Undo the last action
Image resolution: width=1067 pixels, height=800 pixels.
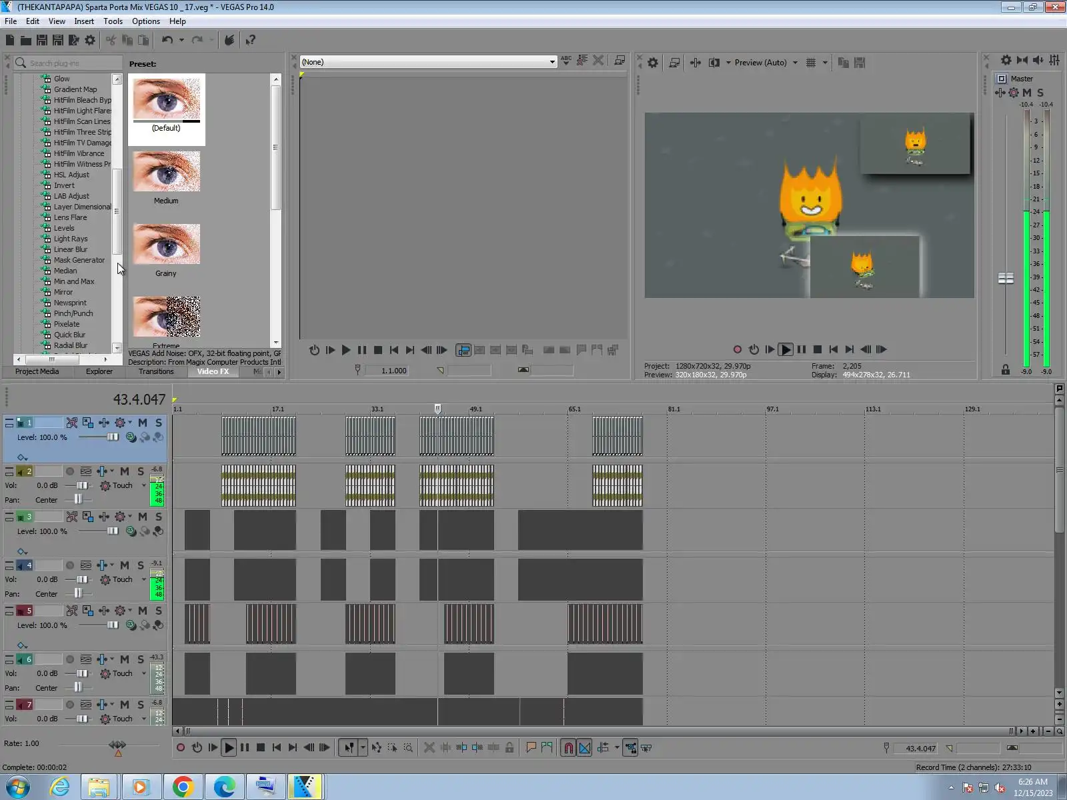tap(167, 40)
